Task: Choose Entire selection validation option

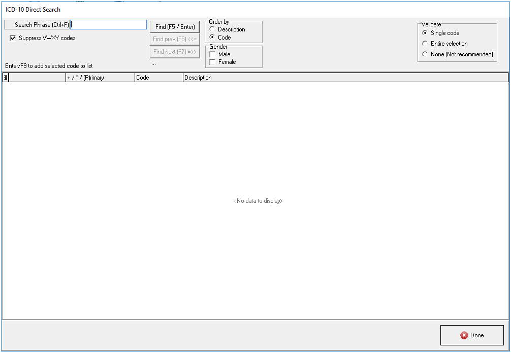Action: click(x=425, y=44)
